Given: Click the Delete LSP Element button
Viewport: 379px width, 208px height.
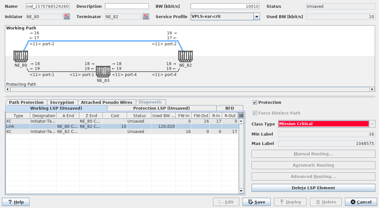Looking at the screenshot, I should pyautogui.click(x=313, y=188).
